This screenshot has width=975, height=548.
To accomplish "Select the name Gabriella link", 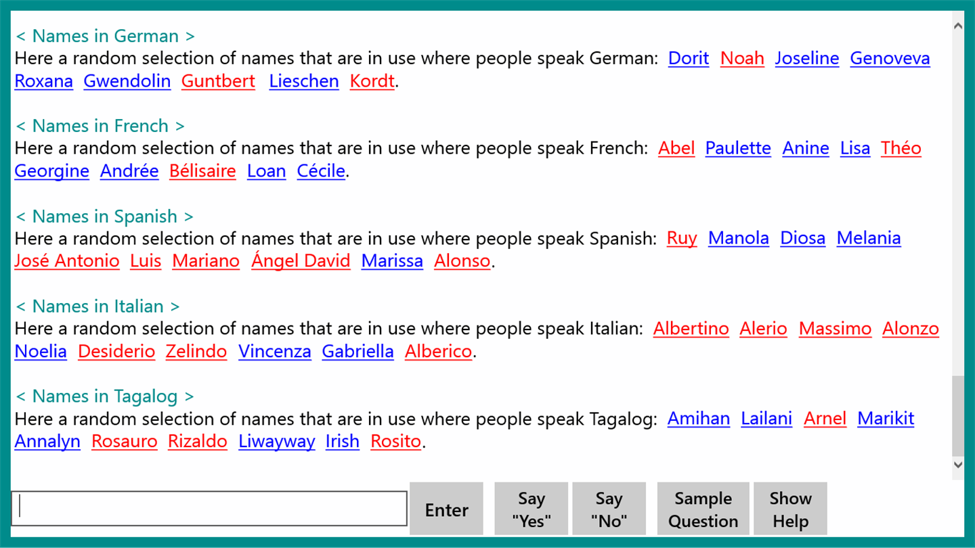I will pyautogui.click(x=357, y=352).
